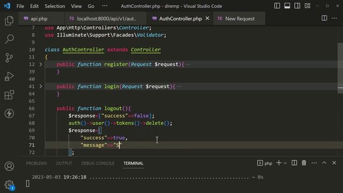Select the TERMINAL panel tab
This screenshot has width=343, height=193.
(133, 163)
